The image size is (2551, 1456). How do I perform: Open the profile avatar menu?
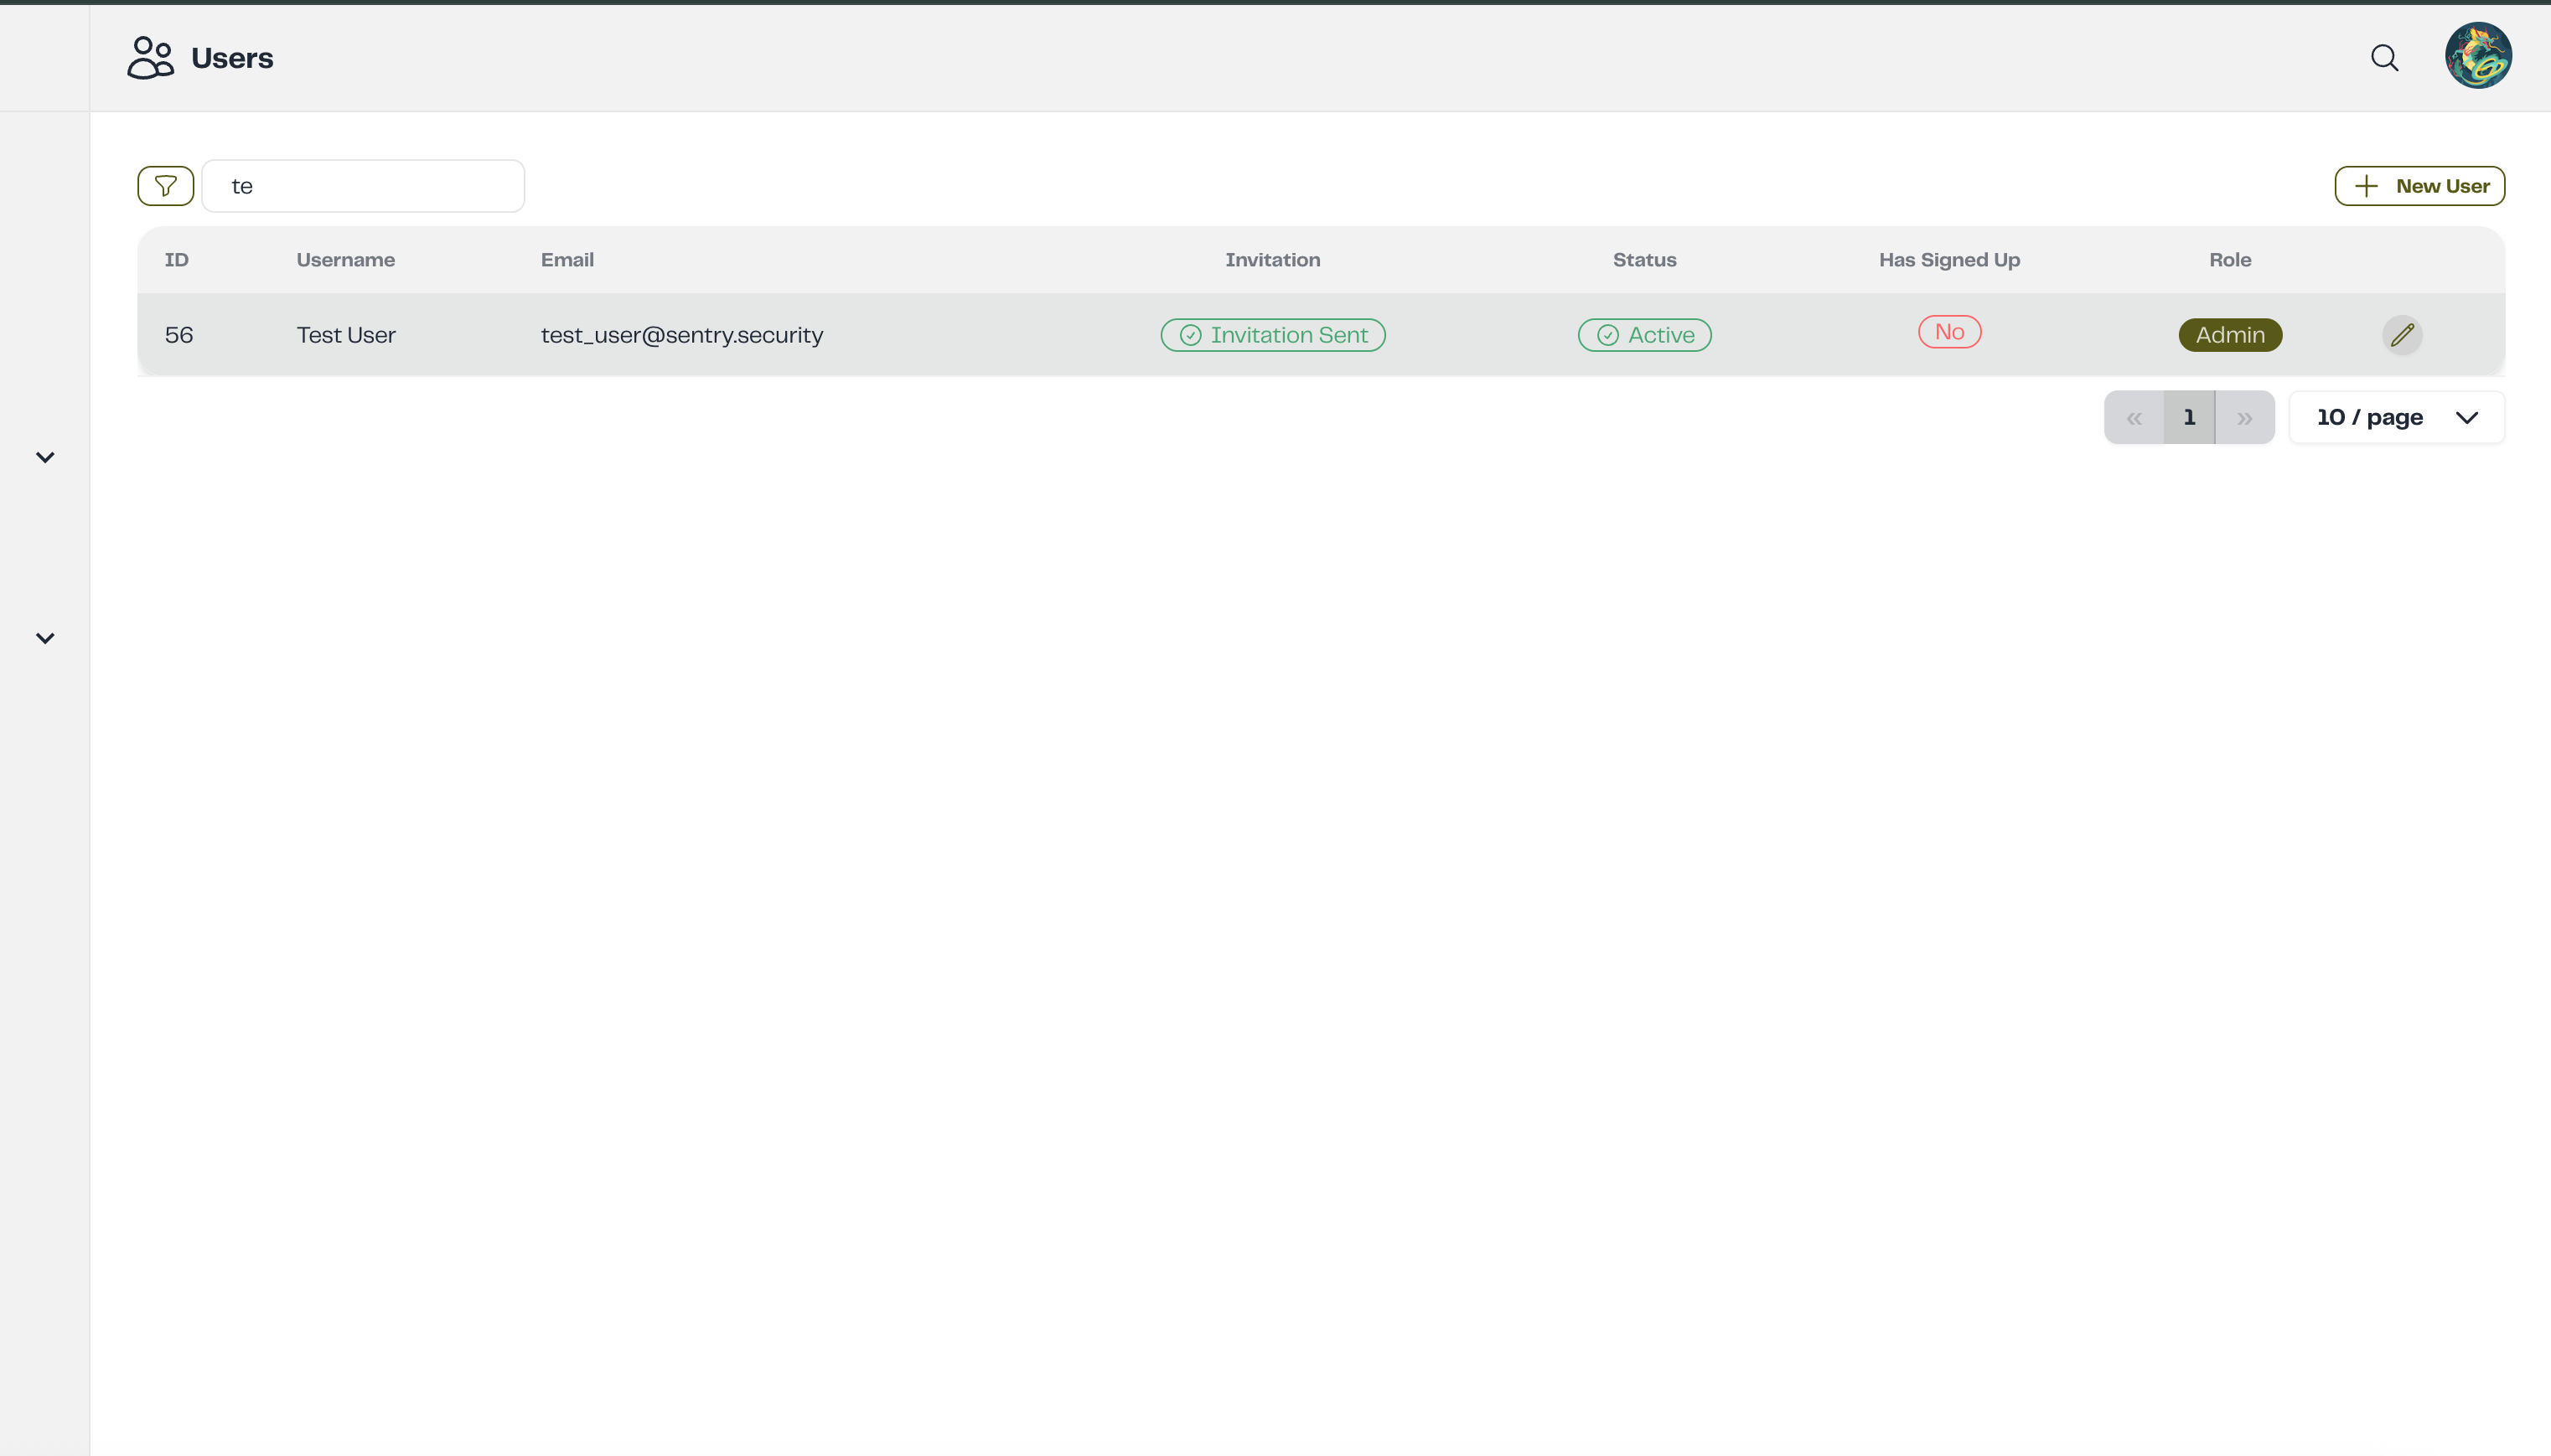point(2477,56)
